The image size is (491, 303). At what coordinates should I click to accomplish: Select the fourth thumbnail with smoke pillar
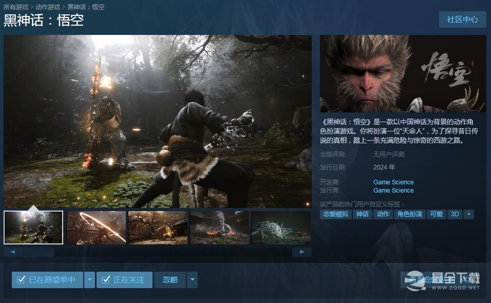[x=219, y=228]
